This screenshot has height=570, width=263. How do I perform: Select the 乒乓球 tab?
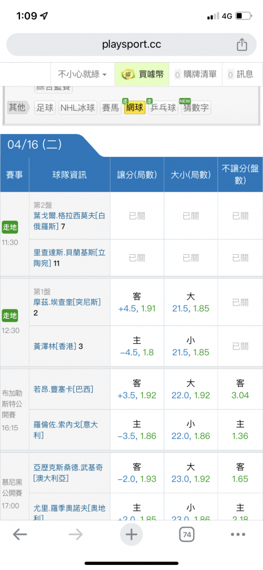tap(163, 108)
